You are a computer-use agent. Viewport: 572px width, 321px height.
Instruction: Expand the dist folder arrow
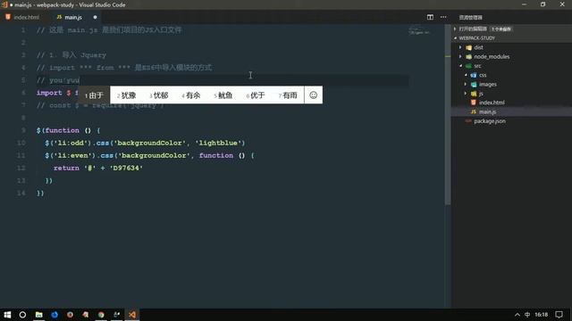click(x=460, y=47)
